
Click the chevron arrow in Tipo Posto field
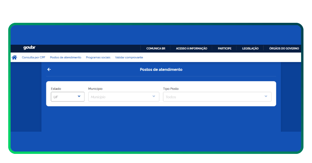266,96
